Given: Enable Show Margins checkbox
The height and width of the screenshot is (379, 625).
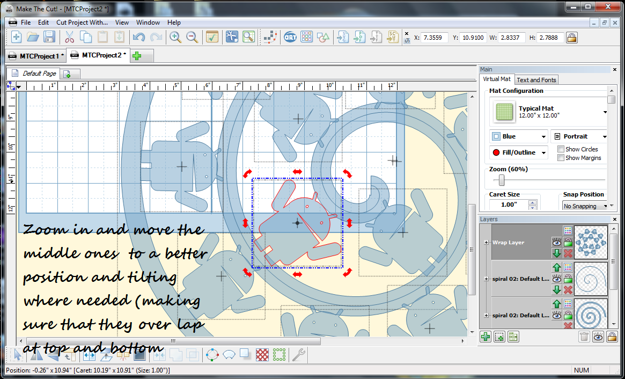Looking at the screenshot, I should 561,158.
